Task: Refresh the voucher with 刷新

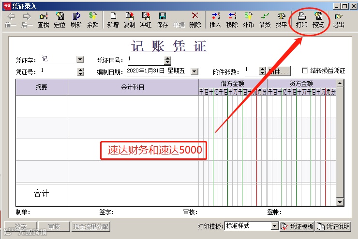Action: [76, 20]
